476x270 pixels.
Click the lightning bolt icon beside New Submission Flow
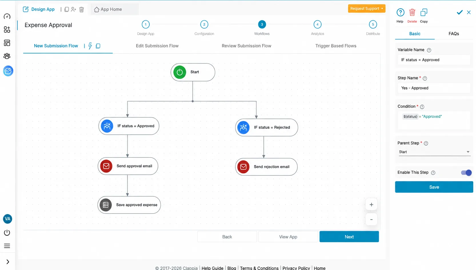pos(90,46)
